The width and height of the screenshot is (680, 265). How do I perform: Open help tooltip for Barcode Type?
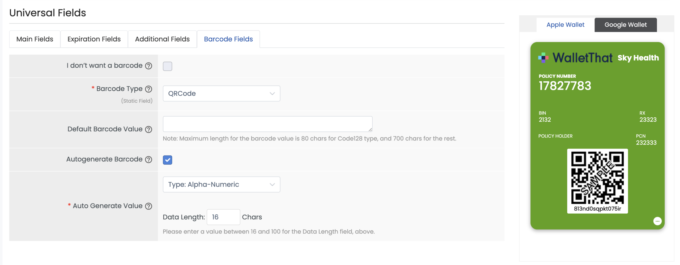tap(149, 89)
